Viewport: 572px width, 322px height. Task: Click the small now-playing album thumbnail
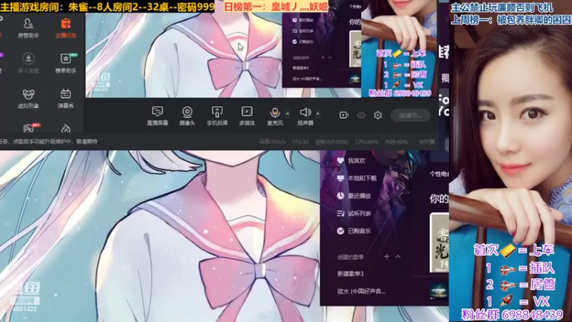438,291
